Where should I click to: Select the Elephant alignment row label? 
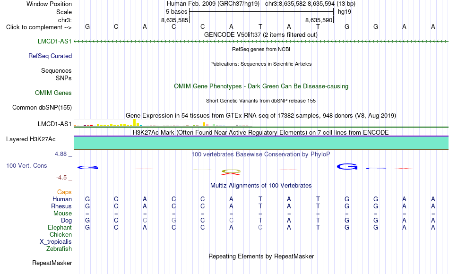(x=60, y=227)
